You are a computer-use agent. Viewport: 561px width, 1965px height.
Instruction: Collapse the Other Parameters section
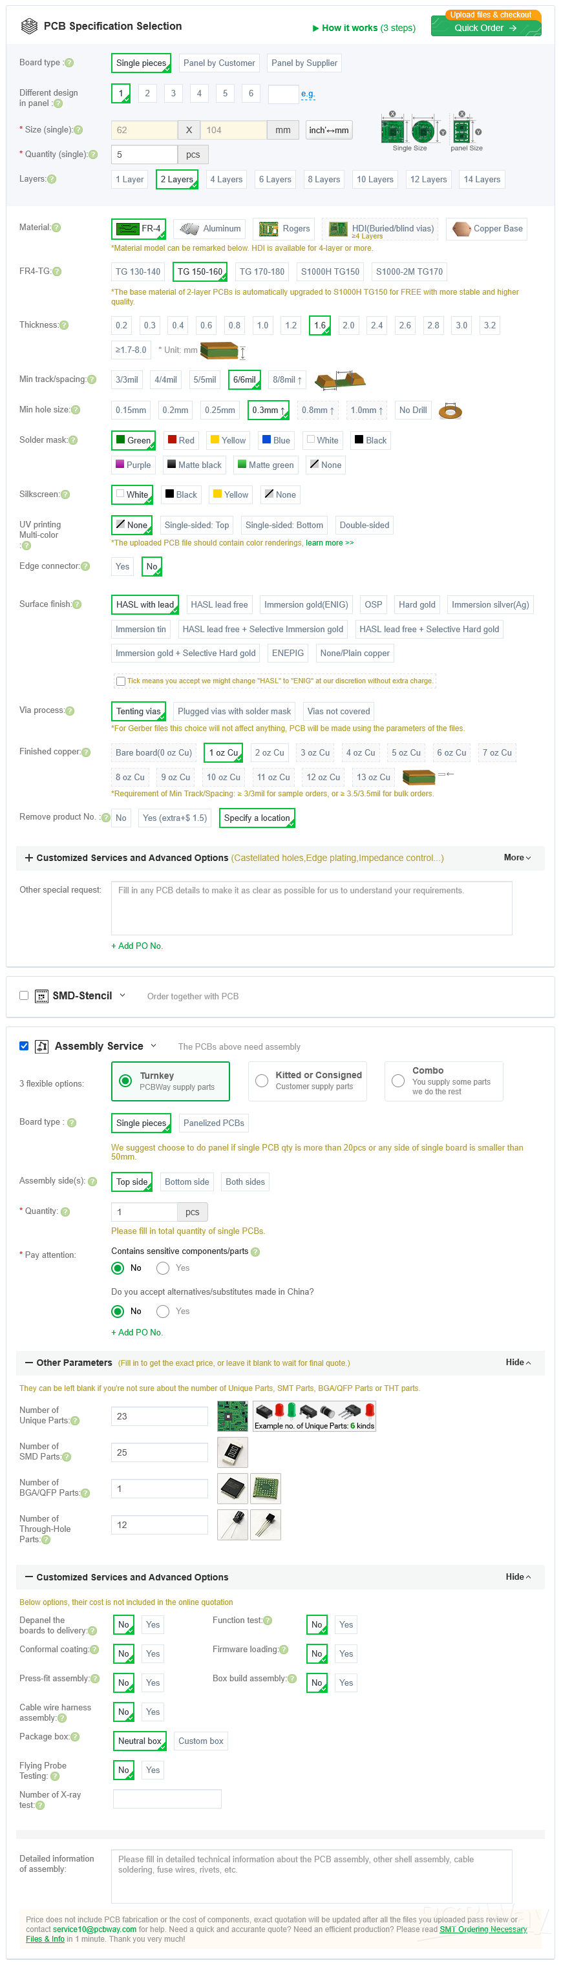(518, 1363)
